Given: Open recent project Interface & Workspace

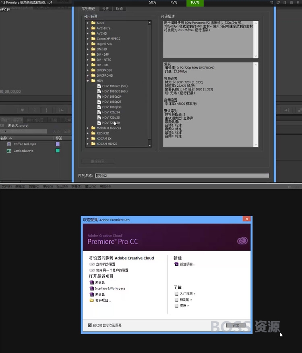Looking at the screenshot, I should pos(110,288).
